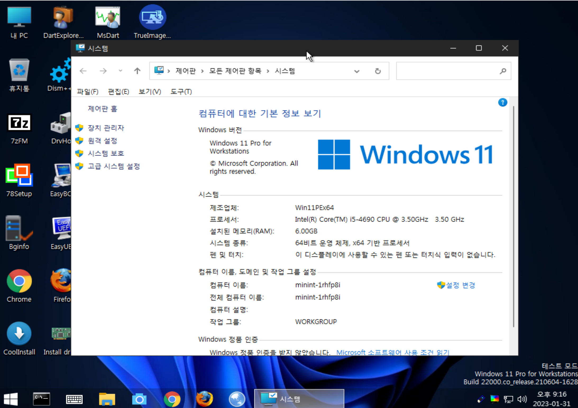
Task: Expand the recent locations dropdown arrow
Action: [x=121, y=71]
